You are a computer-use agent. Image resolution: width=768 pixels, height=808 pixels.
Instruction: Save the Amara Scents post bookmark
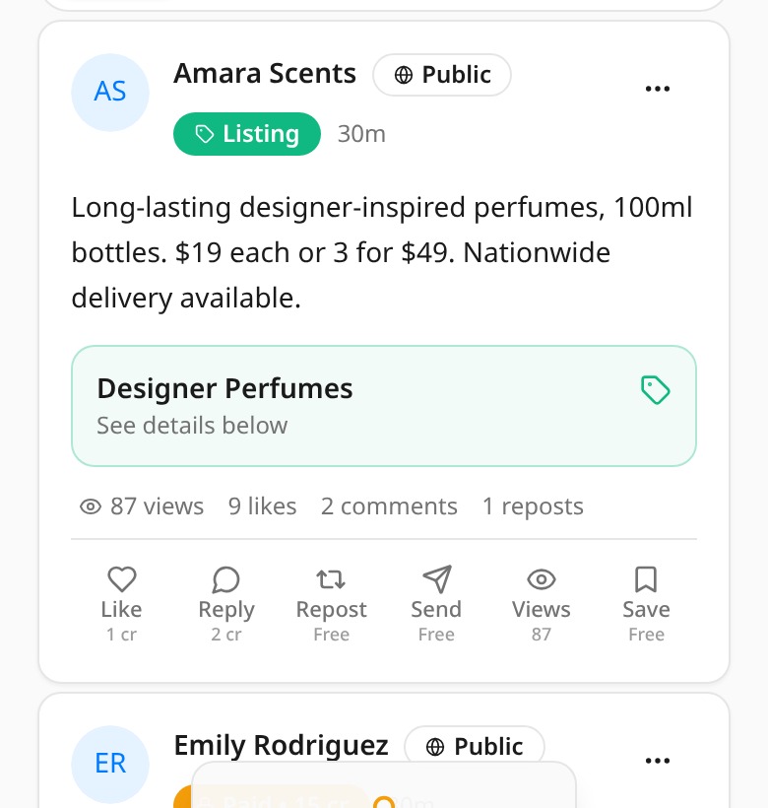647,604
